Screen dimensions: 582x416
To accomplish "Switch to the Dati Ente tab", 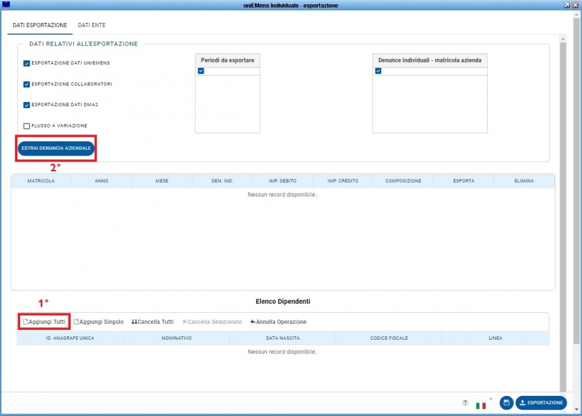I will tap(91, 25).
